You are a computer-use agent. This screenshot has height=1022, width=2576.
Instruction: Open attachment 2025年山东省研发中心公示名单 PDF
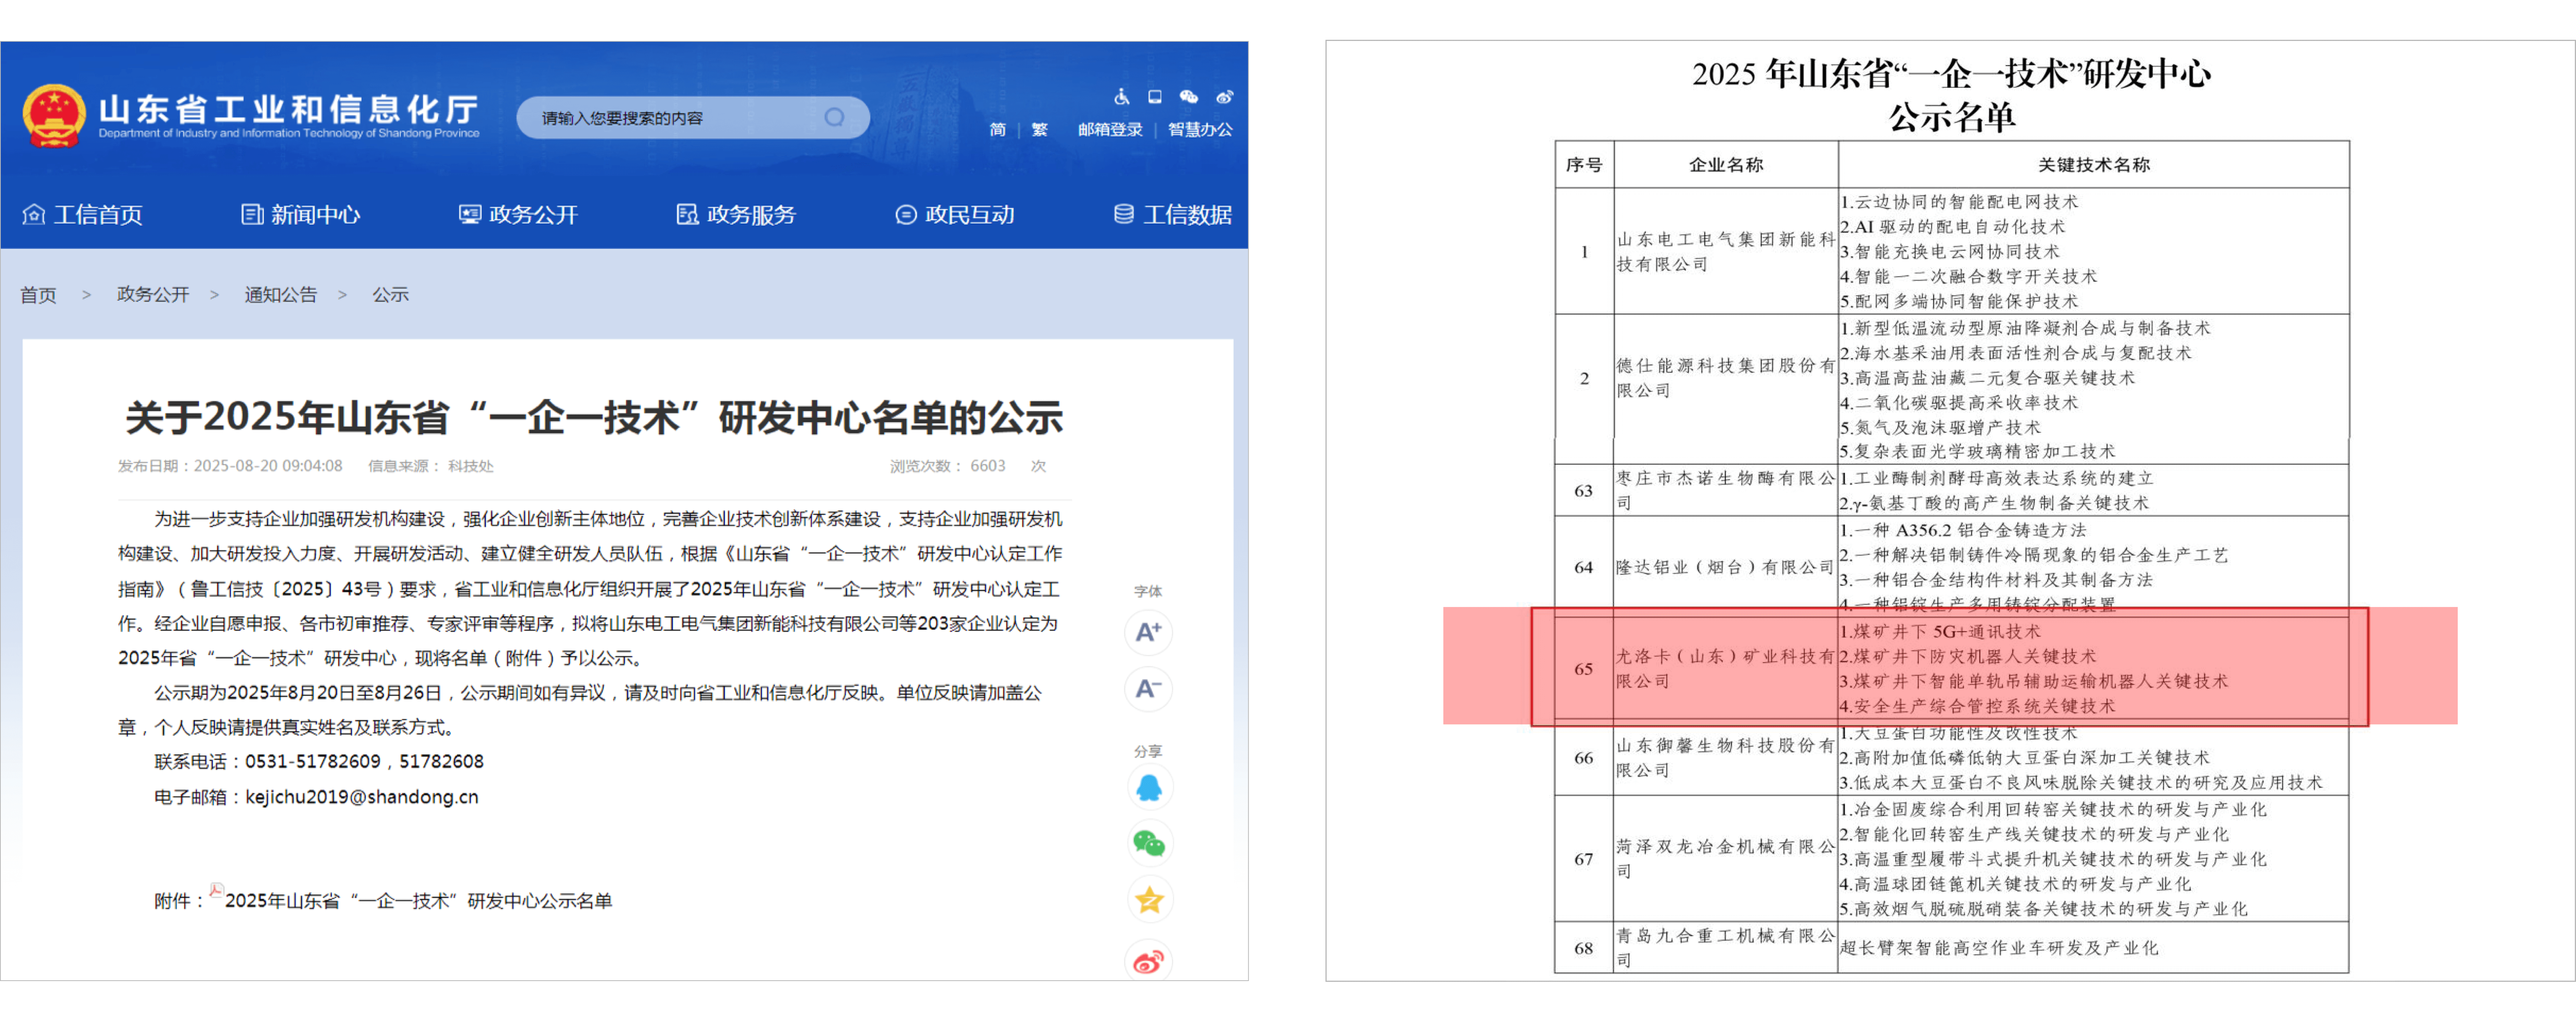point(418,901)
